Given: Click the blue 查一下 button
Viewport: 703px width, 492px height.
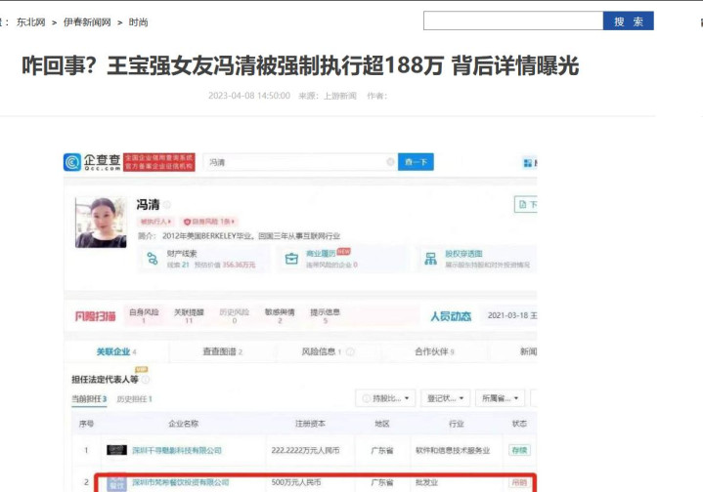Looking at the screenshot, I should [x=416, y=162].
